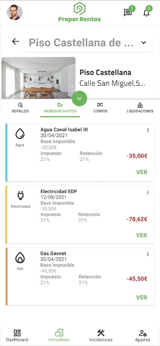Click the Proper Rentas logo
The width and height of the screenshot is (160, 346).
(80, 13)
